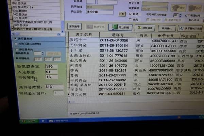This screenshot has height=136, width=204.
Task: Click the 每笼装鸽数 field showing 190
Action: (51, 67)
